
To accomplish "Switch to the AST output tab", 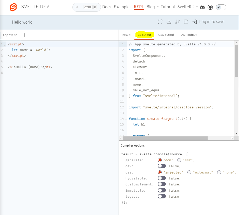I will [x=189, y=35].
